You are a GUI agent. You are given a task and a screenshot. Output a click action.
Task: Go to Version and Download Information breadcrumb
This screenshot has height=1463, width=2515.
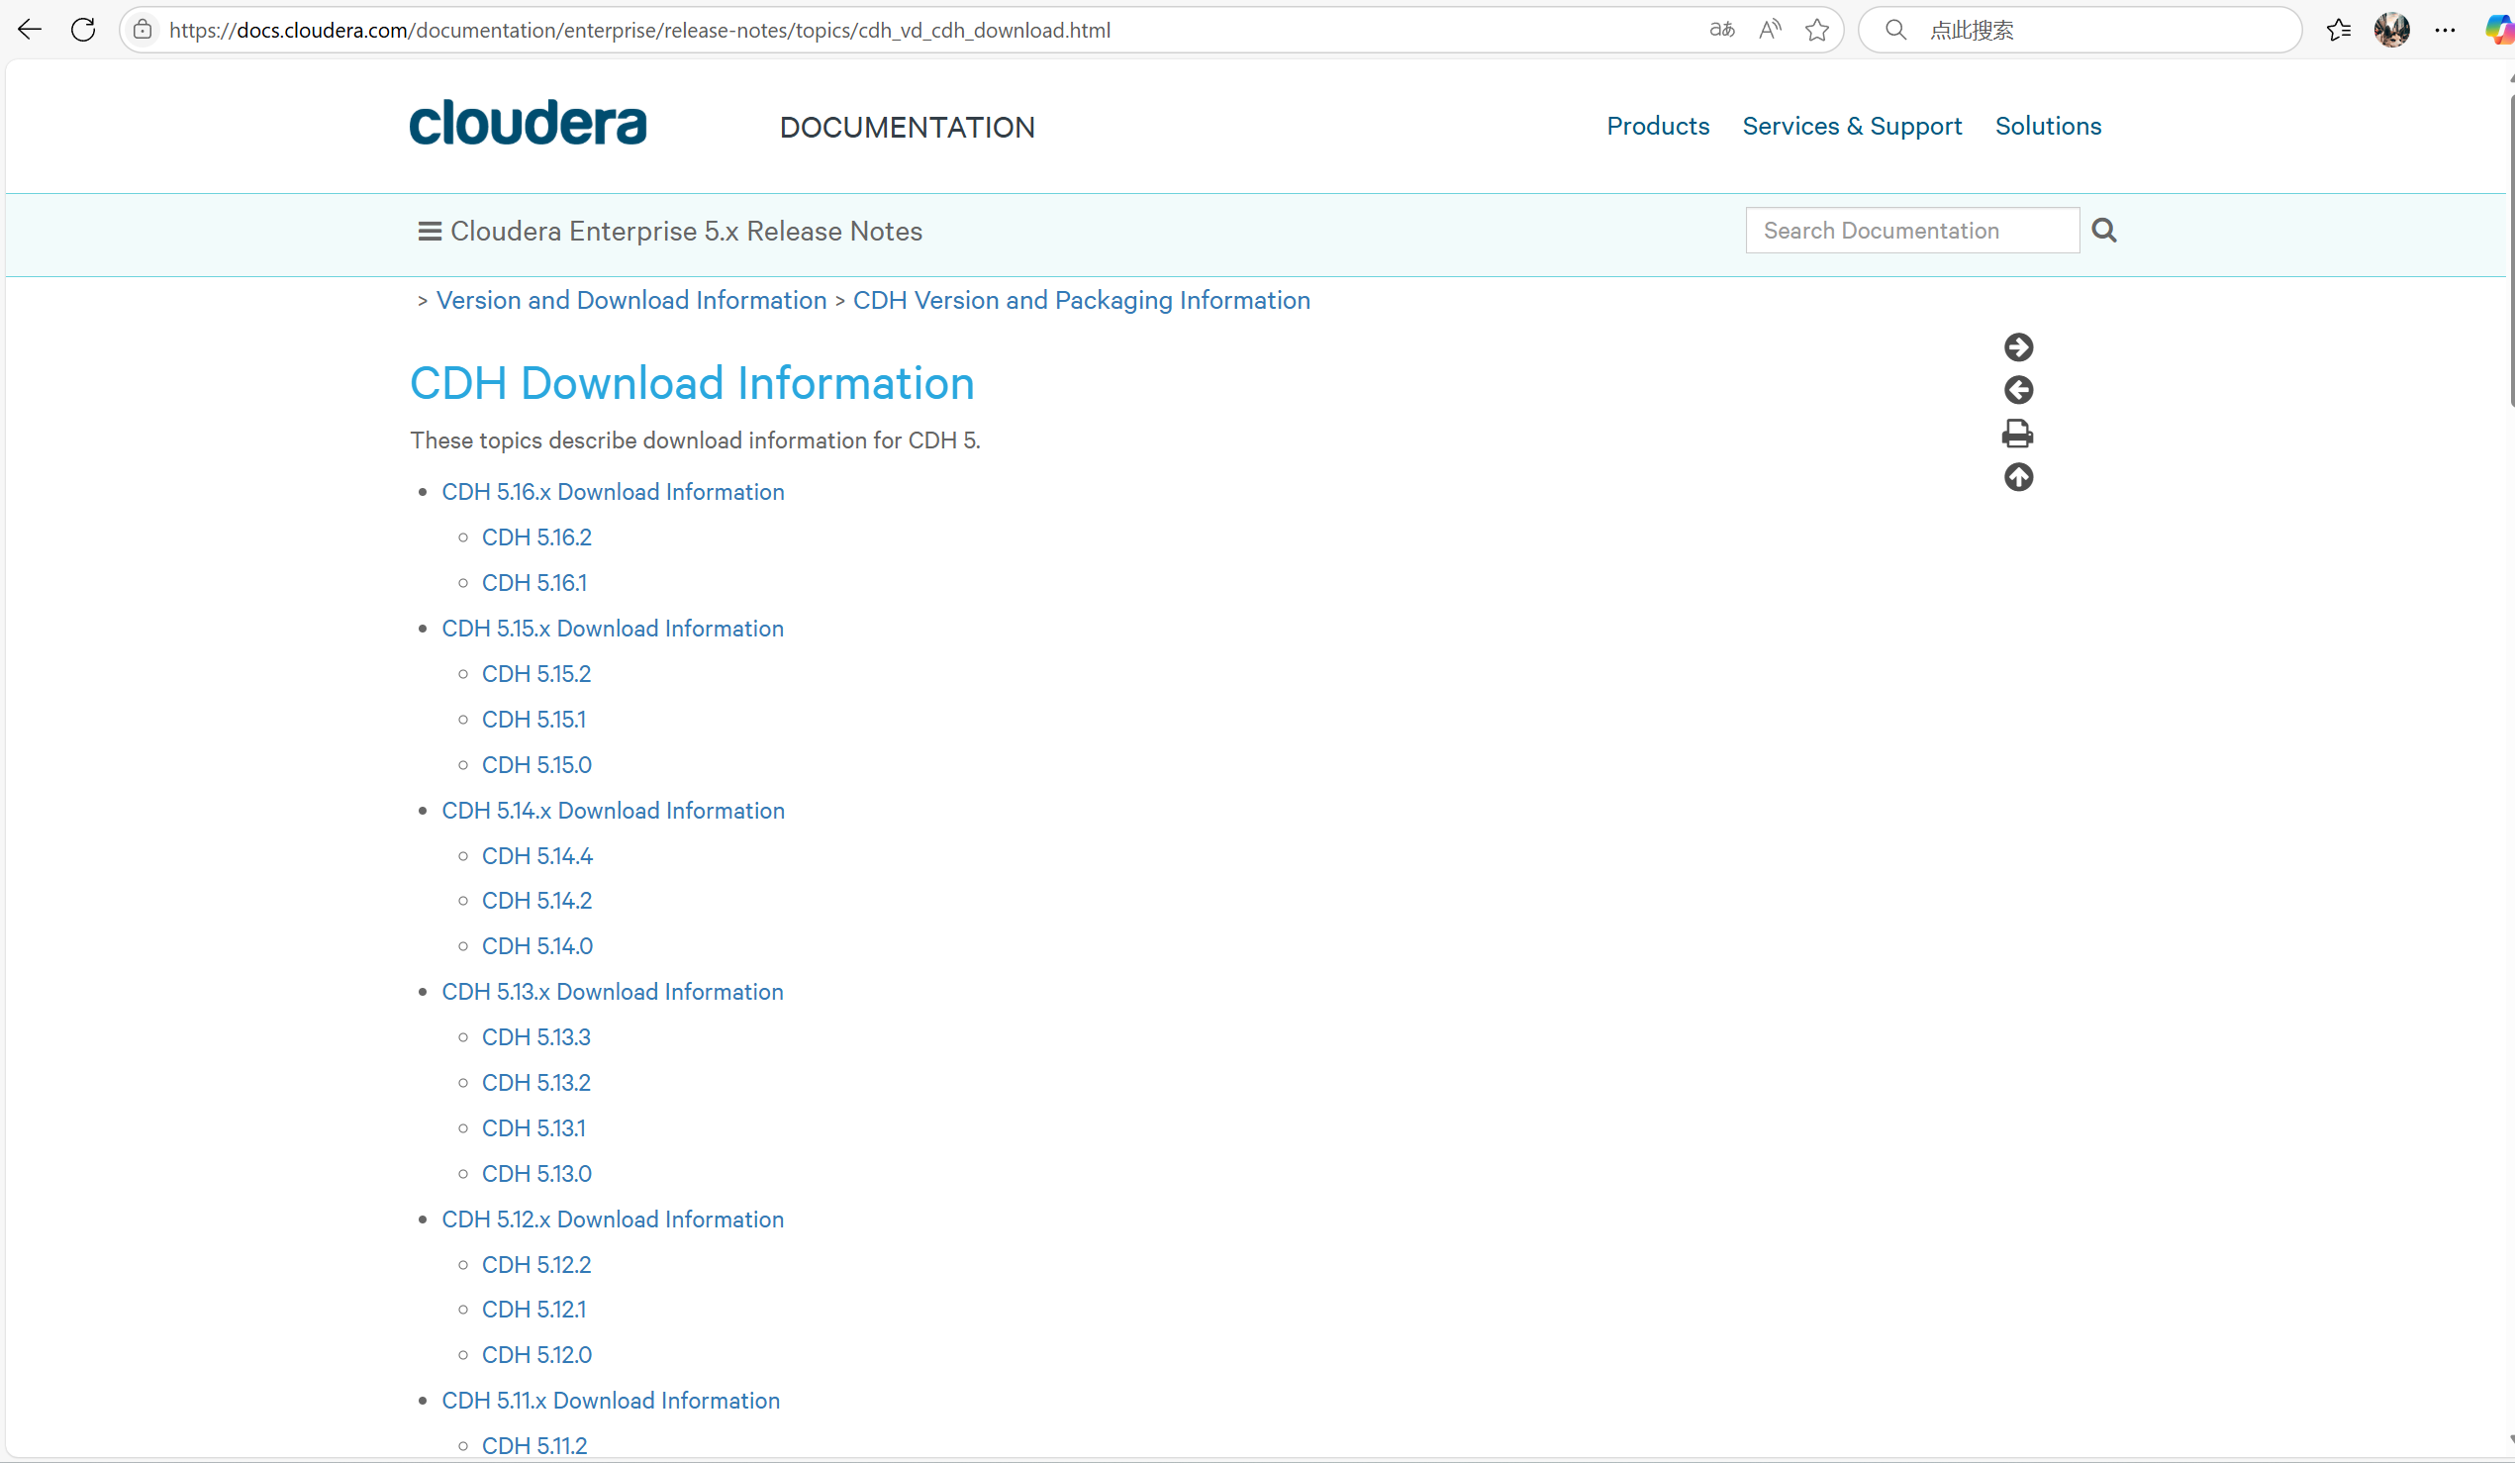pyautogui.click(x=630, y=300)
